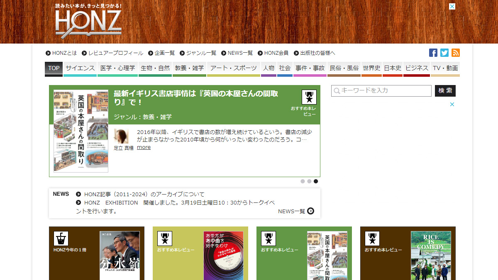The width and height of the screenshot is (498, 280).
Task: Close the top banner ad with the X icon
Action: tap(452, 7)
